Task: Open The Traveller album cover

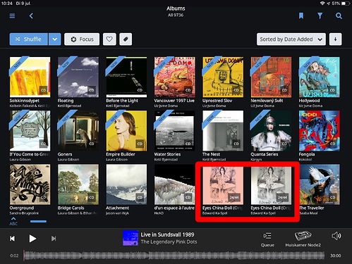Action: point(320,184)
